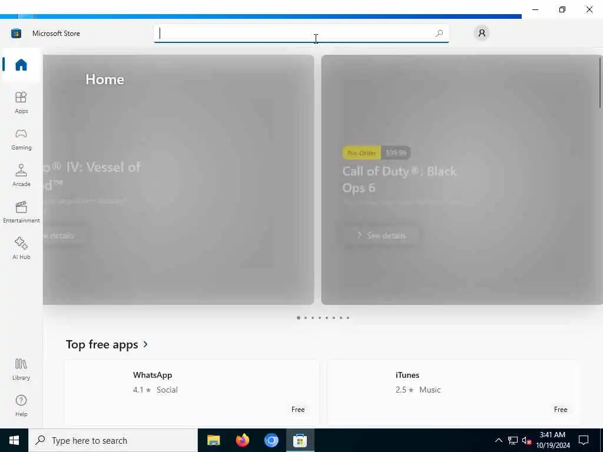Select the last carousel page dot
The width and height of the screenshot is (603, 452).
coord(348,318)
